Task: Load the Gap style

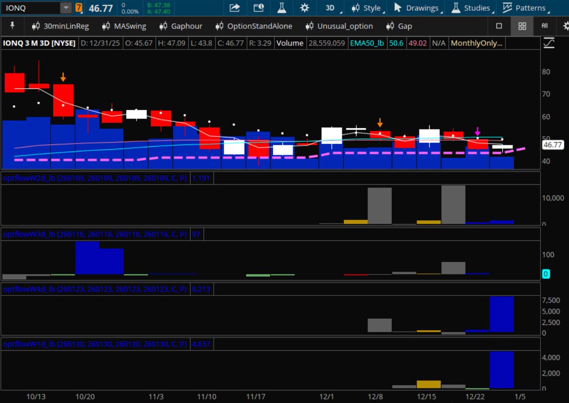Action: point(405,26)
